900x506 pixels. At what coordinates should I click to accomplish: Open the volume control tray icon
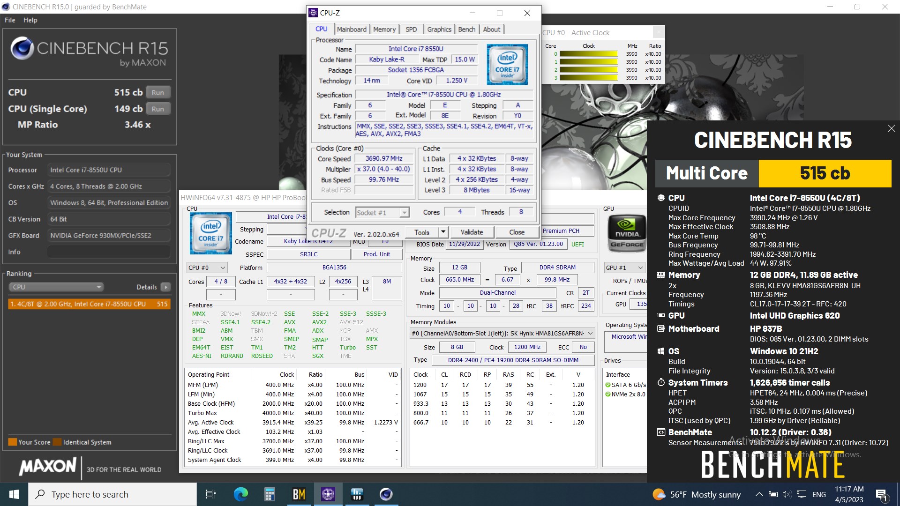(x=787, y=494)
